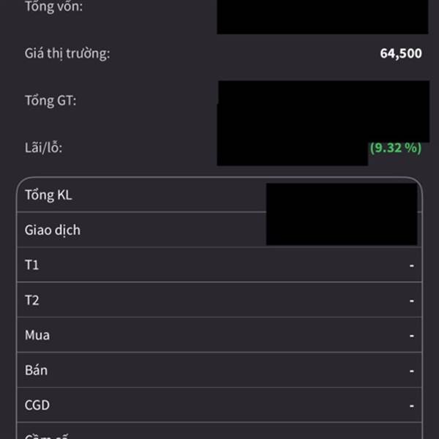439x439 pixels.
Task: Select the Tổng vốn label
Action: coord(53,7)
